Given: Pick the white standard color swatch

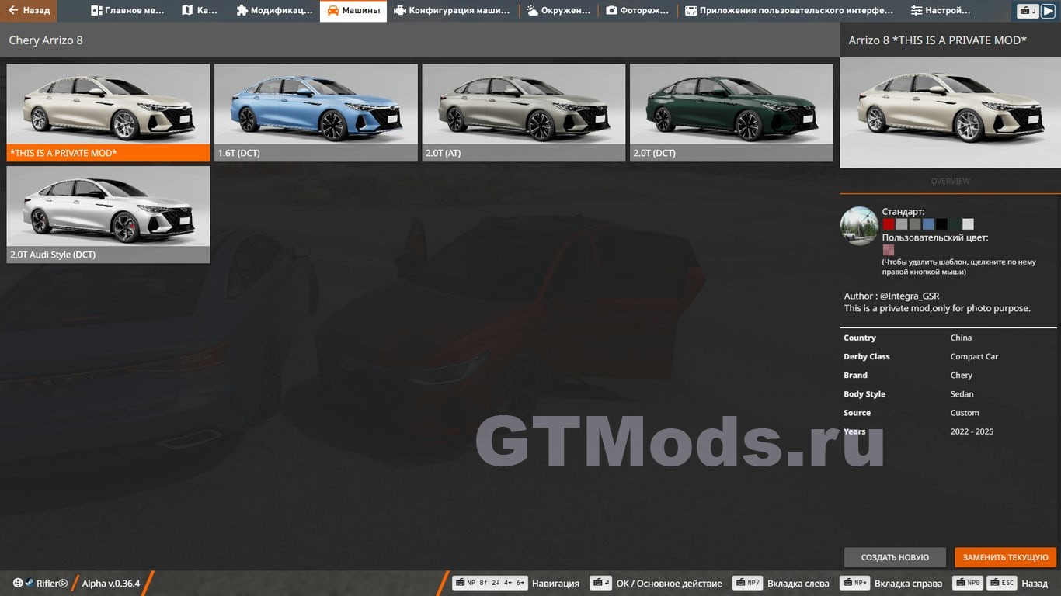Looking at the screenshot, I should tap(968, 224).
